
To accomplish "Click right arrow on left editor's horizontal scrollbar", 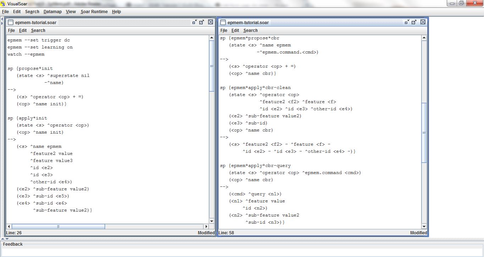I will coord(206,227).
